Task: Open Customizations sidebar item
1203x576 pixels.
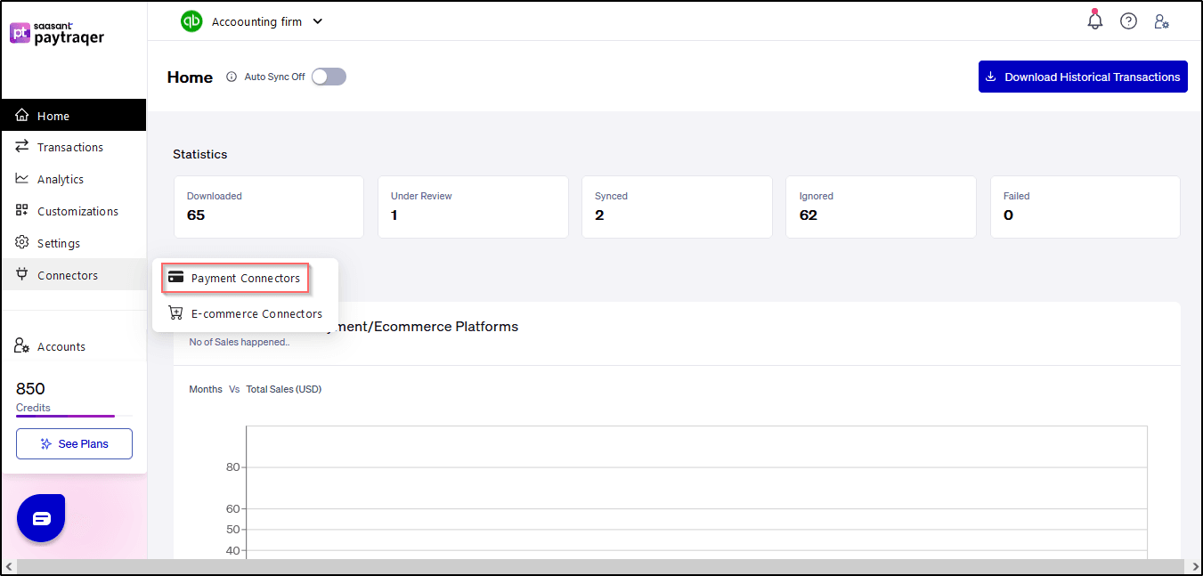Action: point(77,212)
